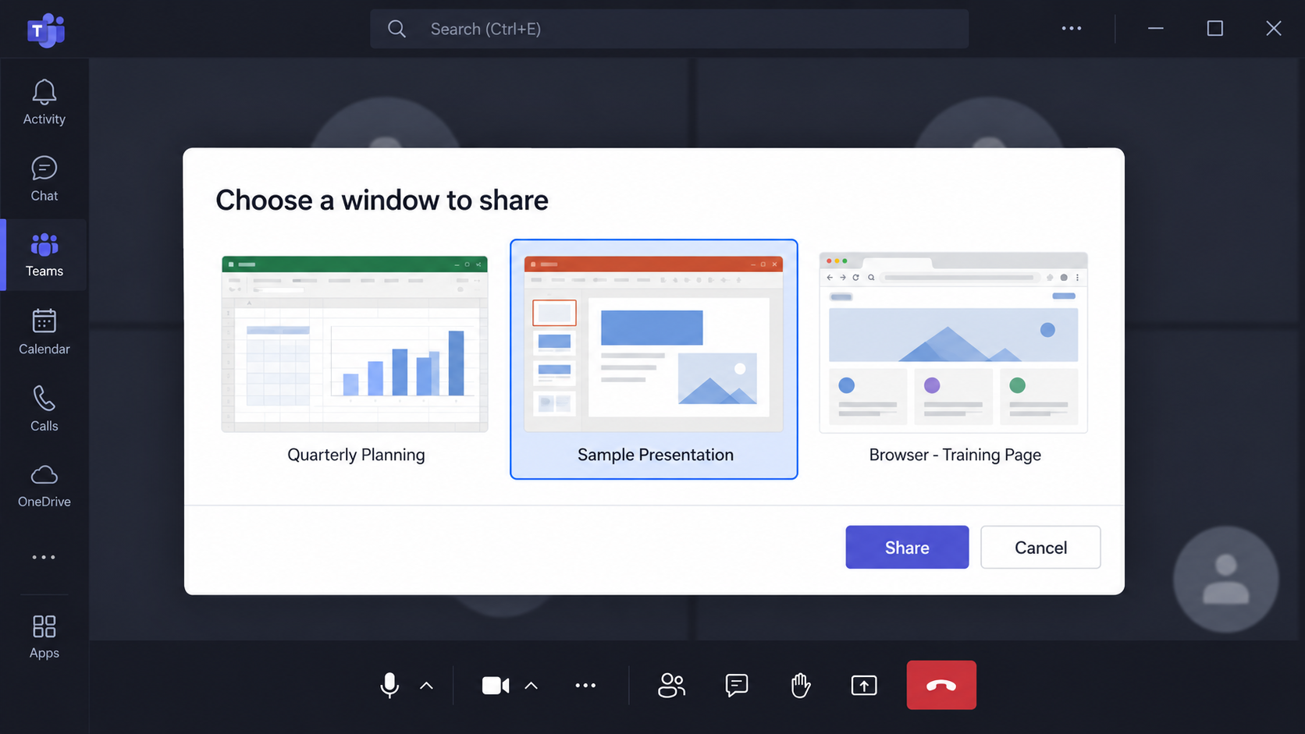Select Teams in the left rail

coord(44,255)
